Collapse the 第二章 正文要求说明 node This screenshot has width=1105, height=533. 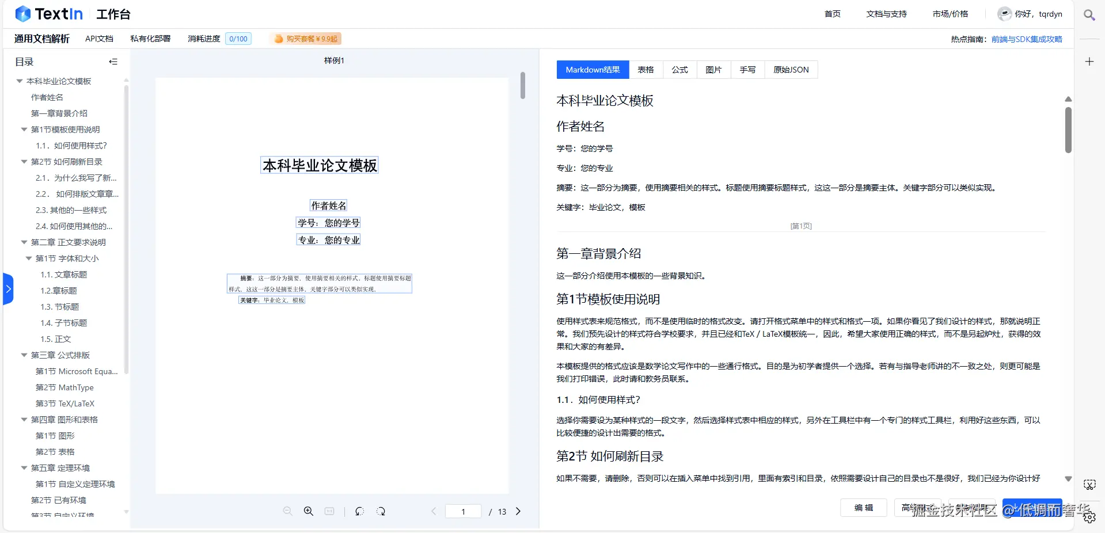click(x=24, y=242)
